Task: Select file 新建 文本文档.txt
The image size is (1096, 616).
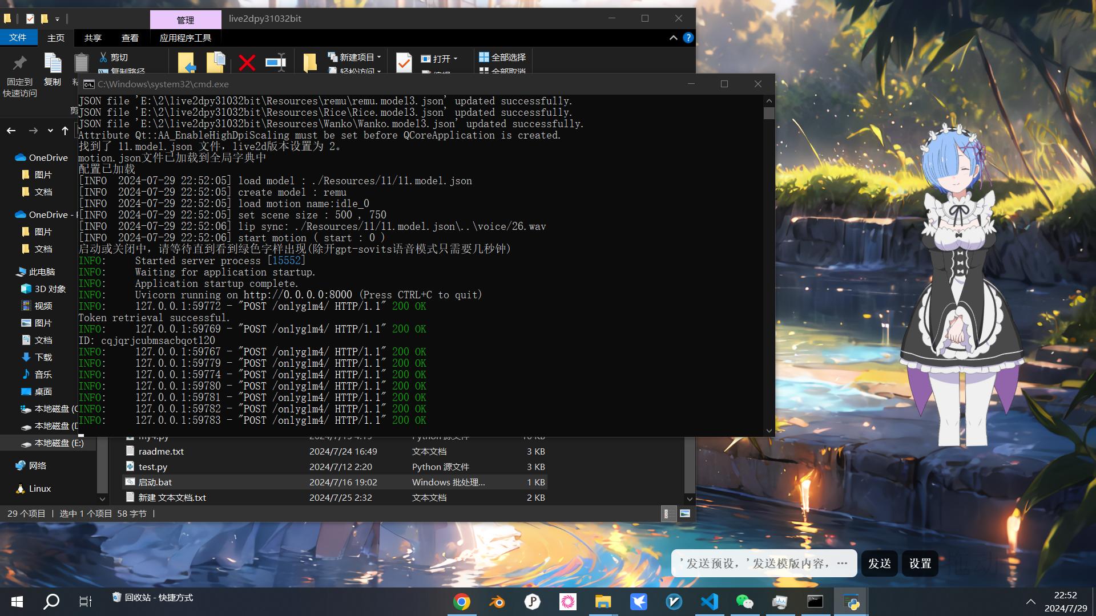Action: pos(335,497)
